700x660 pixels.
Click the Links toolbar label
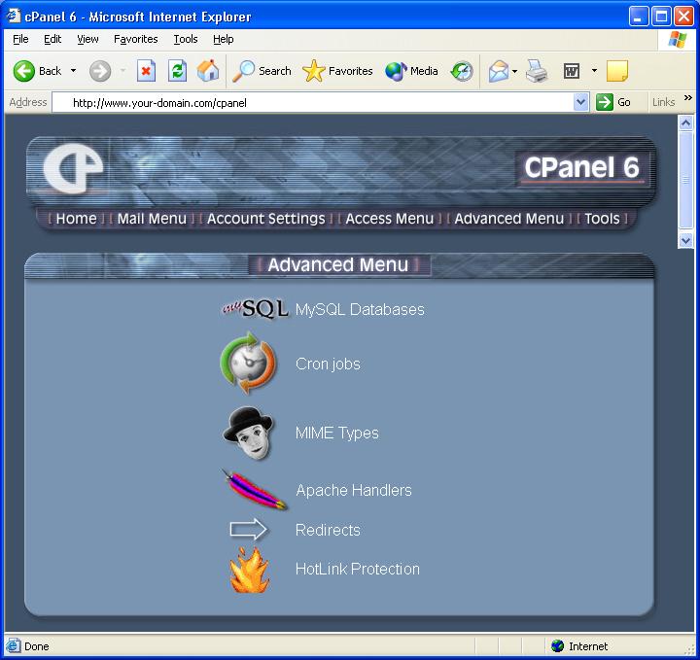click(x=663, y=102)
